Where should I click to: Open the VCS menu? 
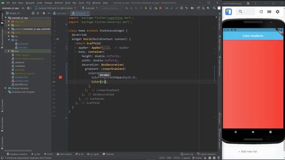point(88,3)
